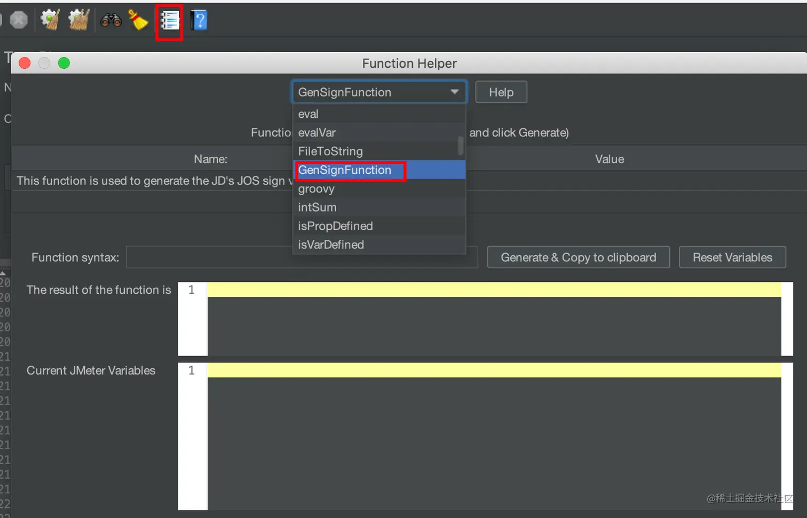
Task: Focus the Function syntax input field
Action: 302,257
